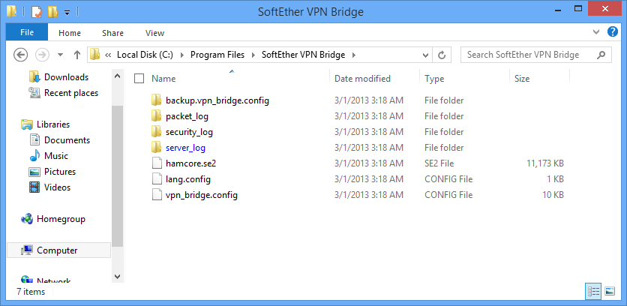Viewport: 627px width, 306px height.
Task: Select Libraries in navigation pane
Action: tap(53, 124)
